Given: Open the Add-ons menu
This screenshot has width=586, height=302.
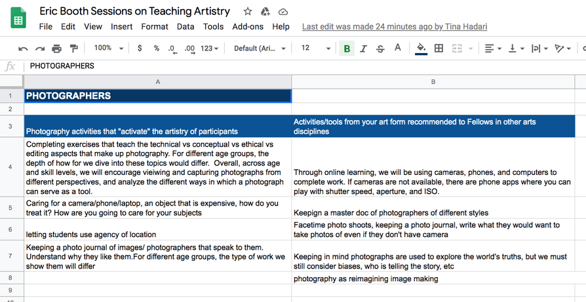Looking at the screenshot, I should (x=248, y=27).
